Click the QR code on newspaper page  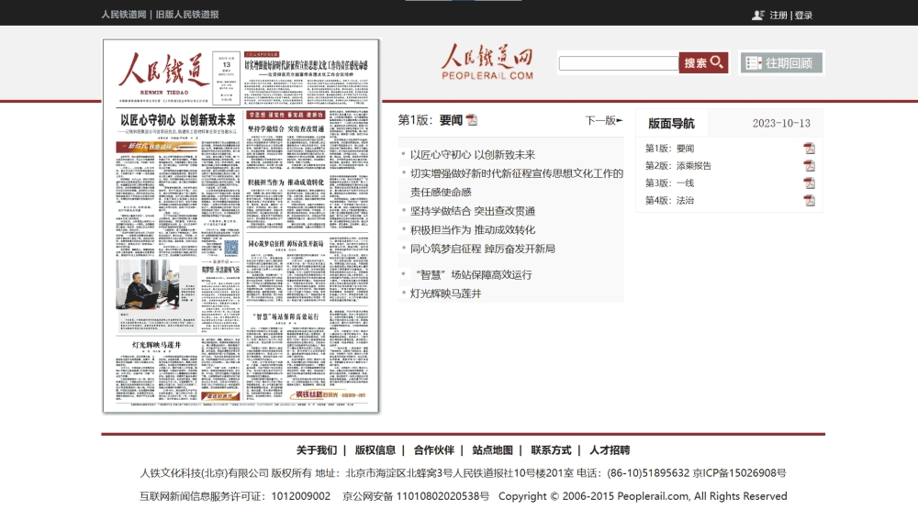231,248
